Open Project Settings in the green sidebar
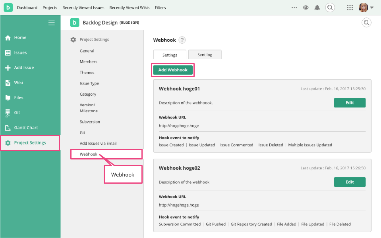 coord(30,143)
